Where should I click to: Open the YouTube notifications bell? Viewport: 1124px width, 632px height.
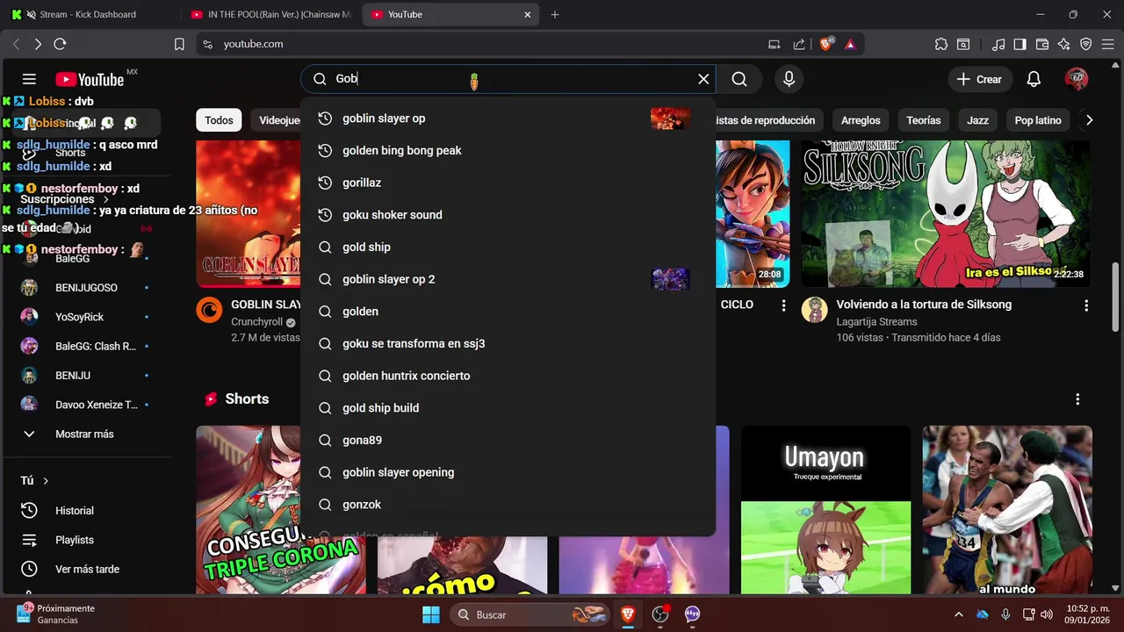(x=1034, y=79)
